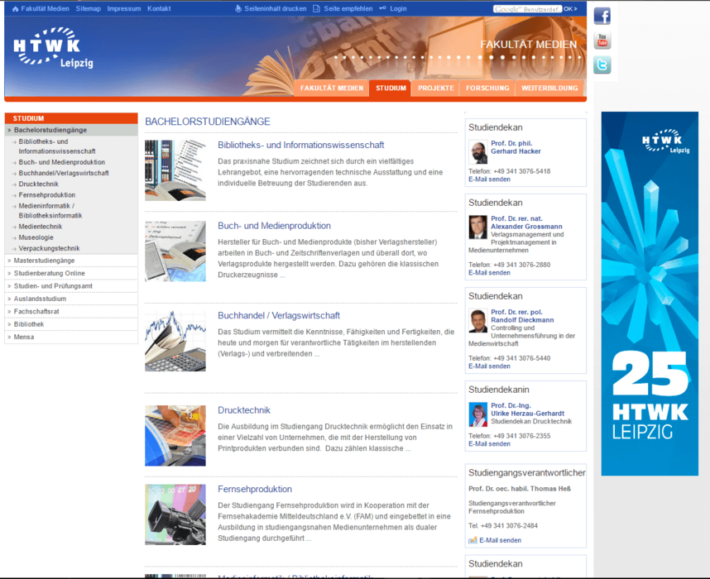Click the Google search input field
The image size is (710, 579).
527,9
